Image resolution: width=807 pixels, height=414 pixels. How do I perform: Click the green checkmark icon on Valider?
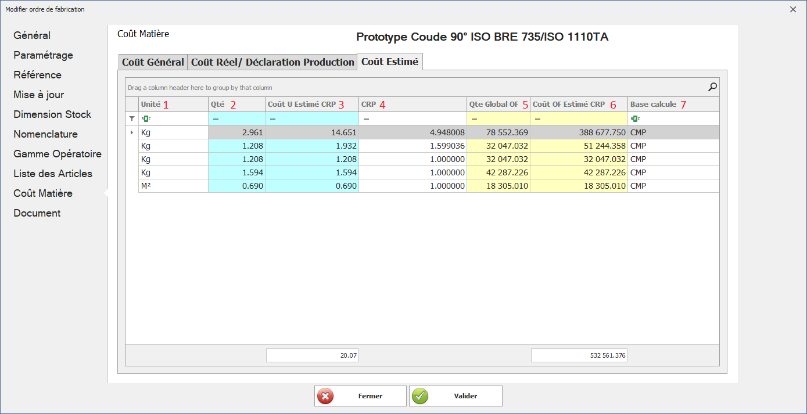click(x=420, y=396)
